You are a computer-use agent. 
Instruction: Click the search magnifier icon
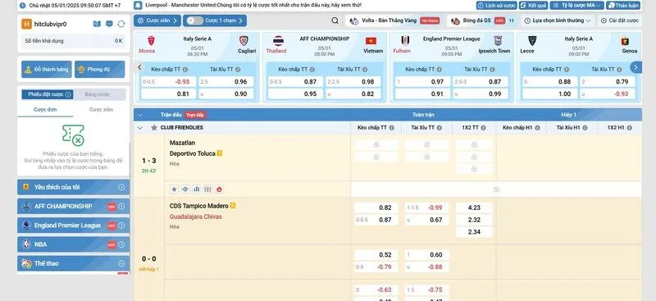click(x=335, y=21)
